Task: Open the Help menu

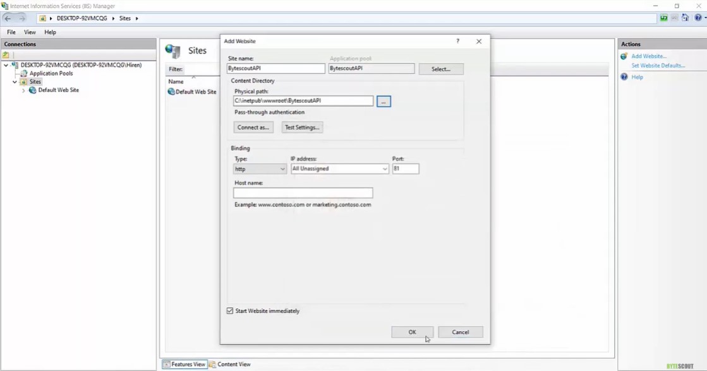Action: (x=50, y=32)
